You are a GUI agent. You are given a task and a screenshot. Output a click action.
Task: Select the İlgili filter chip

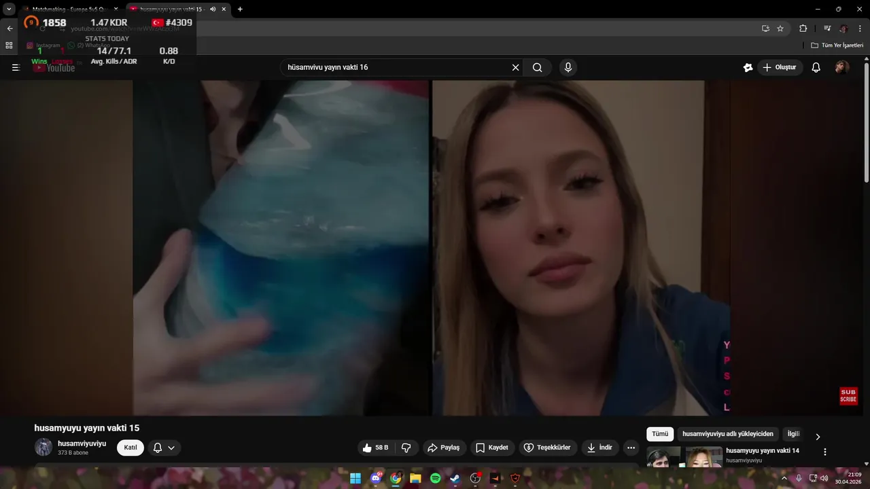pyautogui.click(x=793, y=434)
